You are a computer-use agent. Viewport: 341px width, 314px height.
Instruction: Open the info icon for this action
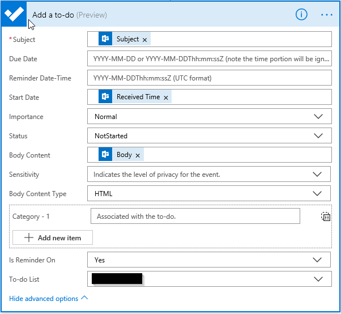point(301,15)
